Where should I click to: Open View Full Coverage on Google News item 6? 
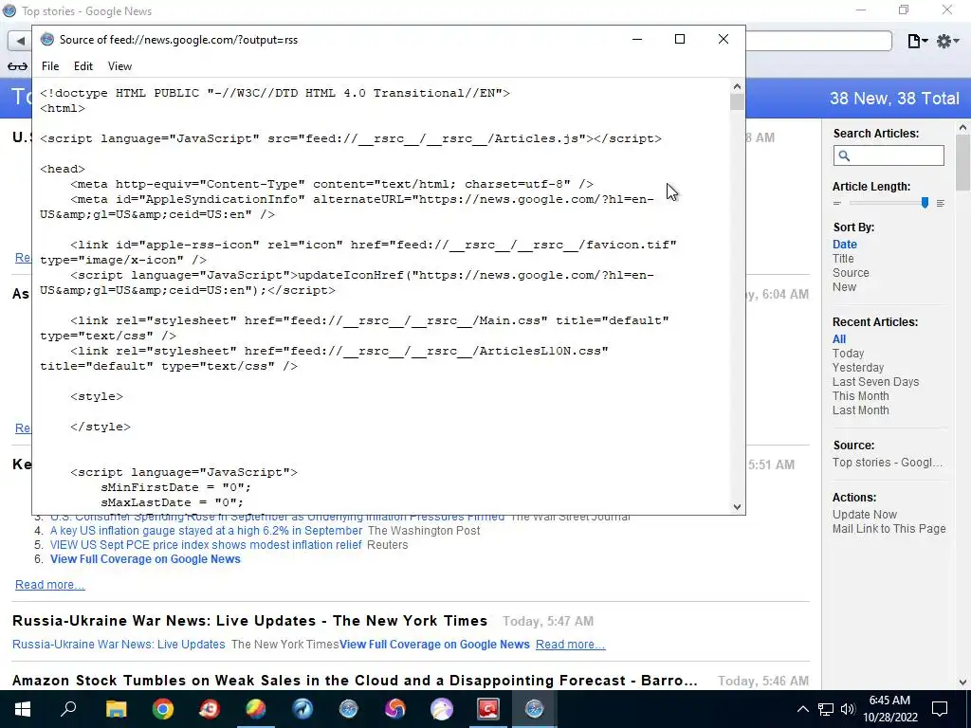tap(145, 559)
